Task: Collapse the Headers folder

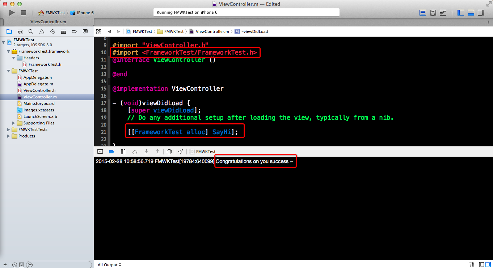Action: pos(14,58)
